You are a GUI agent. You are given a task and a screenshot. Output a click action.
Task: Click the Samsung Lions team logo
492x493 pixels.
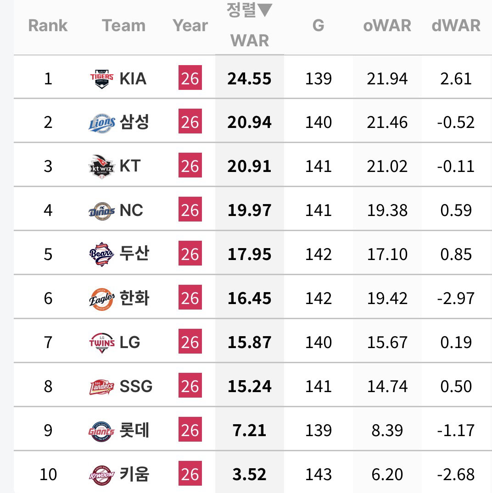pyautogui.click(x=101, y=122)
